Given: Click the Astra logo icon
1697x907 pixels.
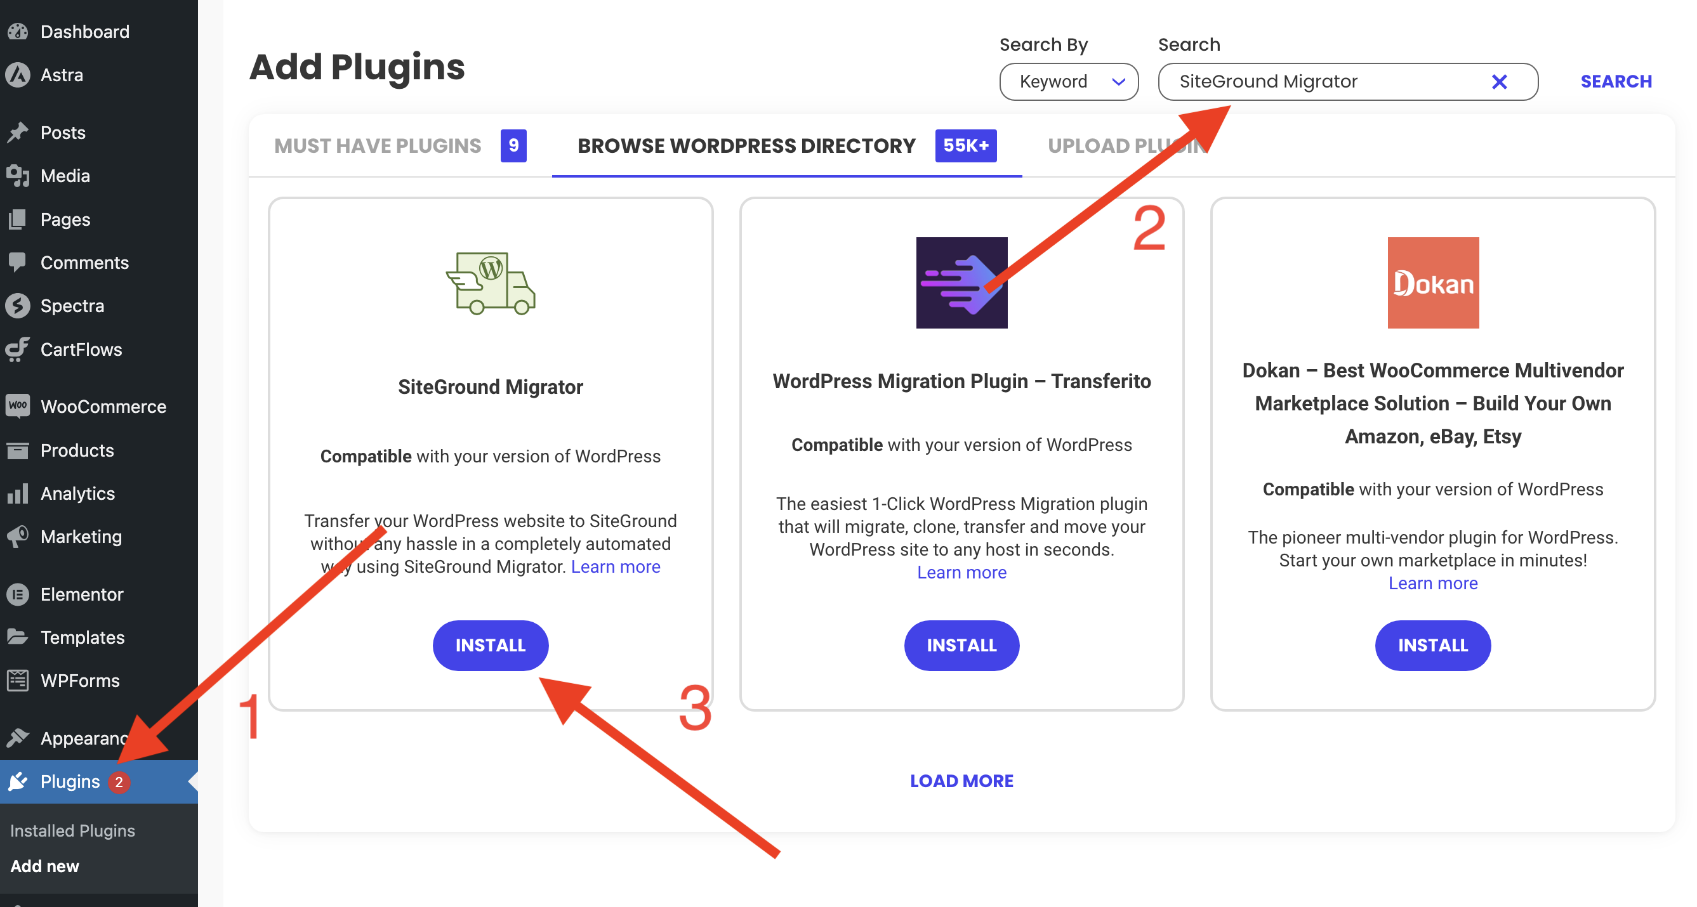Looking at the screenshot, I should pos(18,75).
